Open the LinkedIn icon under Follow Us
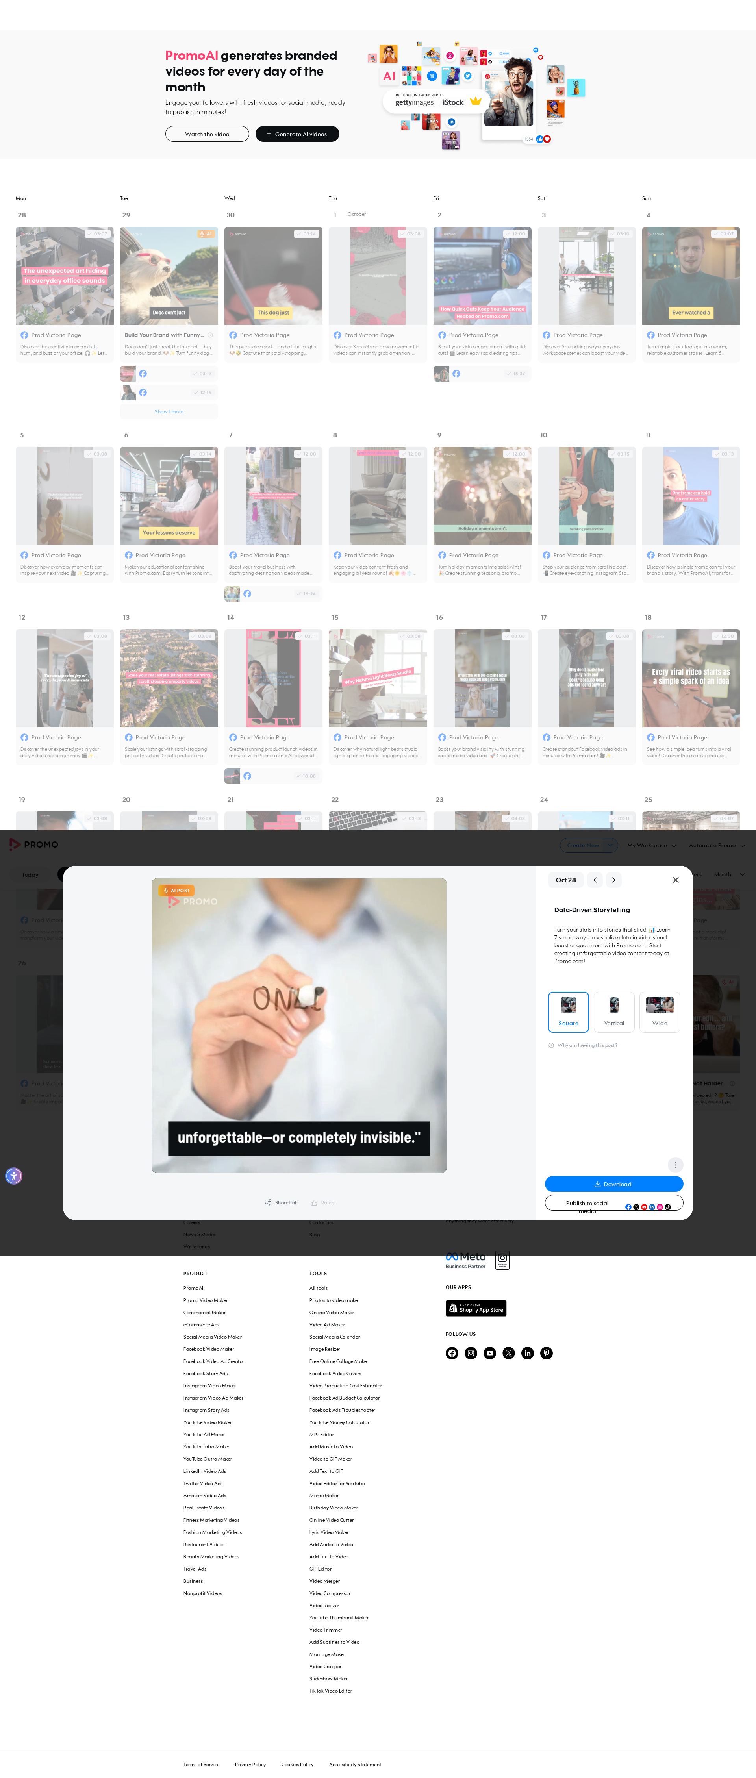 (528, 1353)
